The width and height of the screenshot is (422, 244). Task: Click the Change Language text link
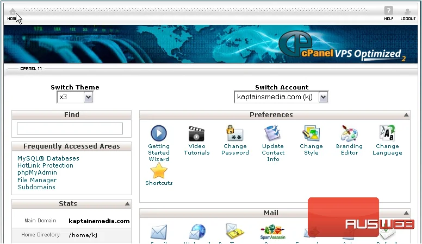coord(387,150)
